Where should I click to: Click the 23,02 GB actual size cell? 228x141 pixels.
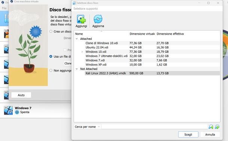pyautogui.click(x=163, y=56)
